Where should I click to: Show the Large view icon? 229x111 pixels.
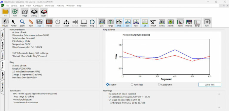click(197, 23)
